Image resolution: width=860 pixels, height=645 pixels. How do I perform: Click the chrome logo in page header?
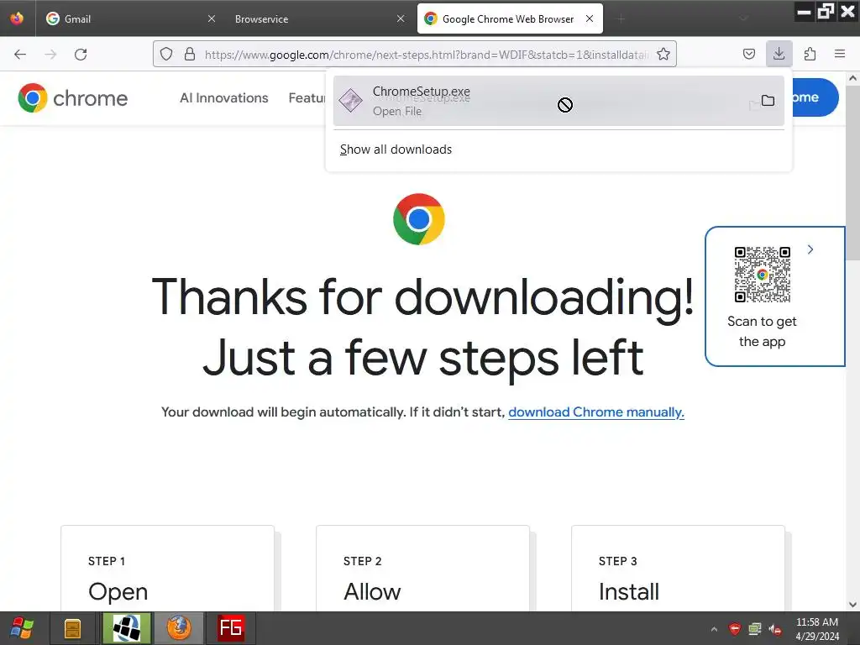pyautogui.click(x=73, y=98)
